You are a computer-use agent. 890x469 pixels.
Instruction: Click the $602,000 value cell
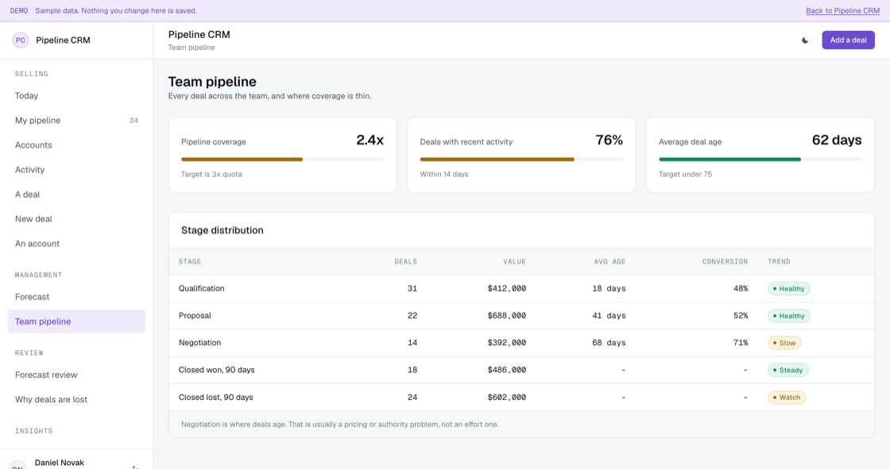[x=506, y=397]
